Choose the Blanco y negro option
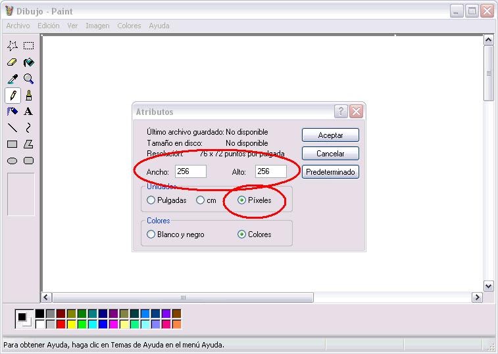Screen dimensions: 498x354 (x=176, y=234)
